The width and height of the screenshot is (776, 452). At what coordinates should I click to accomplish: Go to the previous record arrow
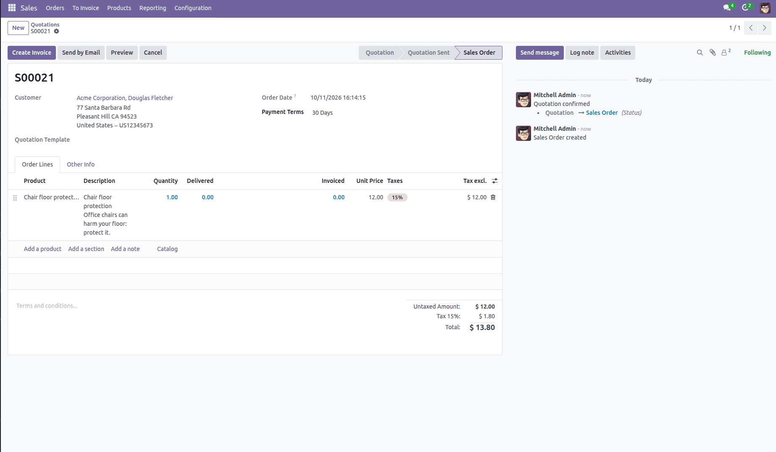tap(751, 28)
